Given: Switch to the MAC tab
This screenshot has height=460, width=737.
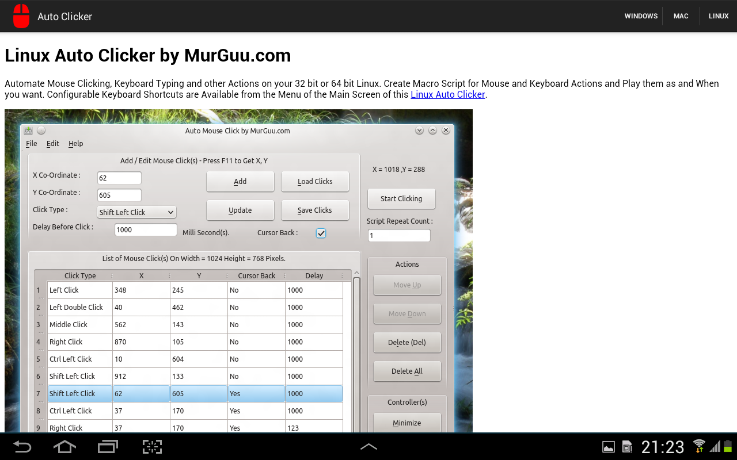Looking at the screenshot, I should point(681,16).
